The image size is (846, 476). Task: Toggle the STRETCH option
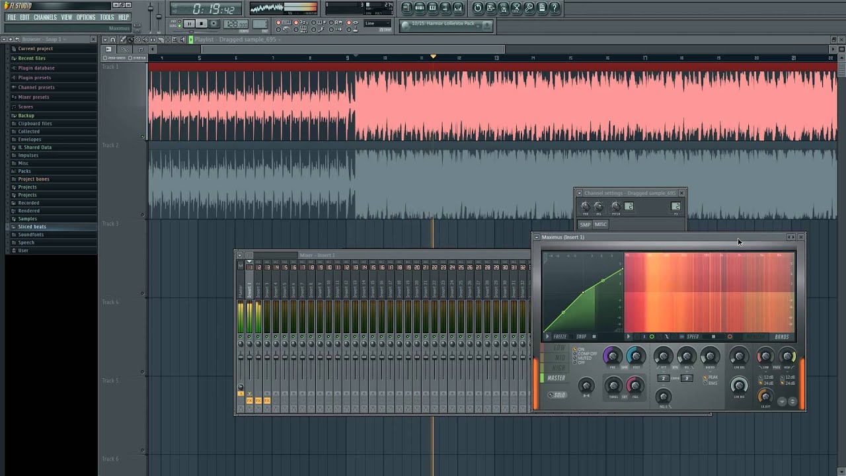click(x=137, y=58)
